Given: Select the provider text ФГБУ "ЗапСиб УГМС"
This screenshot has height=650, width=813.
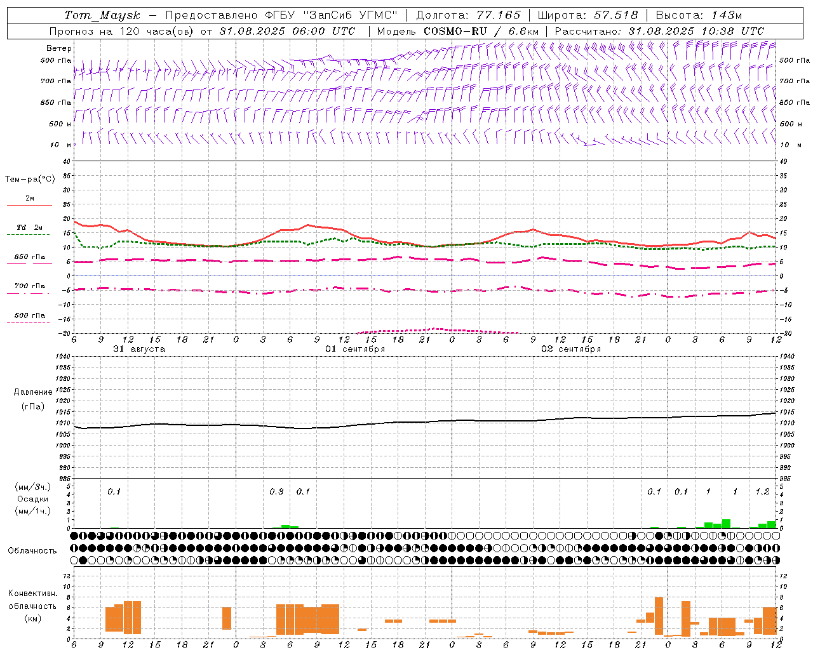Looking at the screenshot, I should pos(330,15).
